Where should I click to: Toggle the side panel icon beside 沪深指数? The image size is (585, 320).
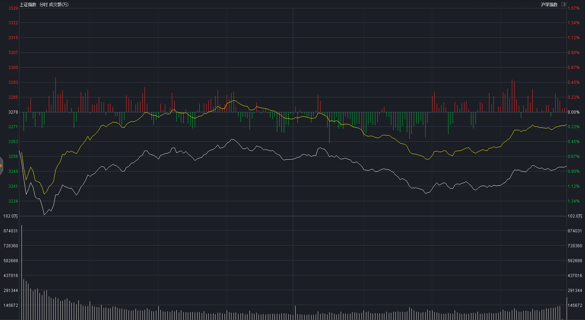click(563, 5)
